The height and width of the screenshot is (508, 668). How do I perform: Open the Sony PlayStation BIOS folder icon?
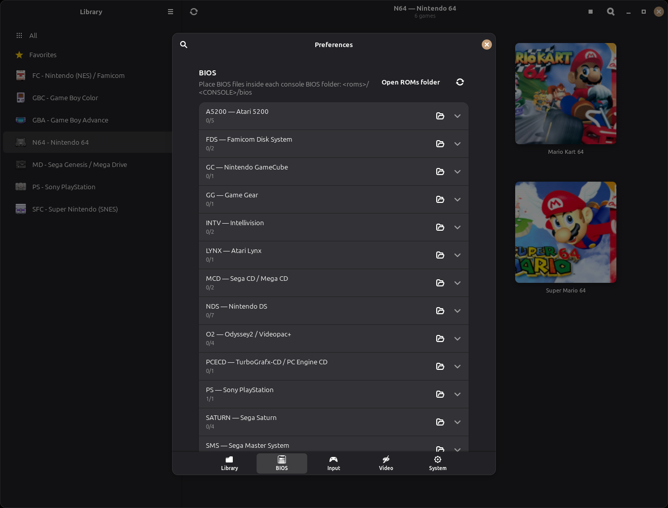[440, 394]
